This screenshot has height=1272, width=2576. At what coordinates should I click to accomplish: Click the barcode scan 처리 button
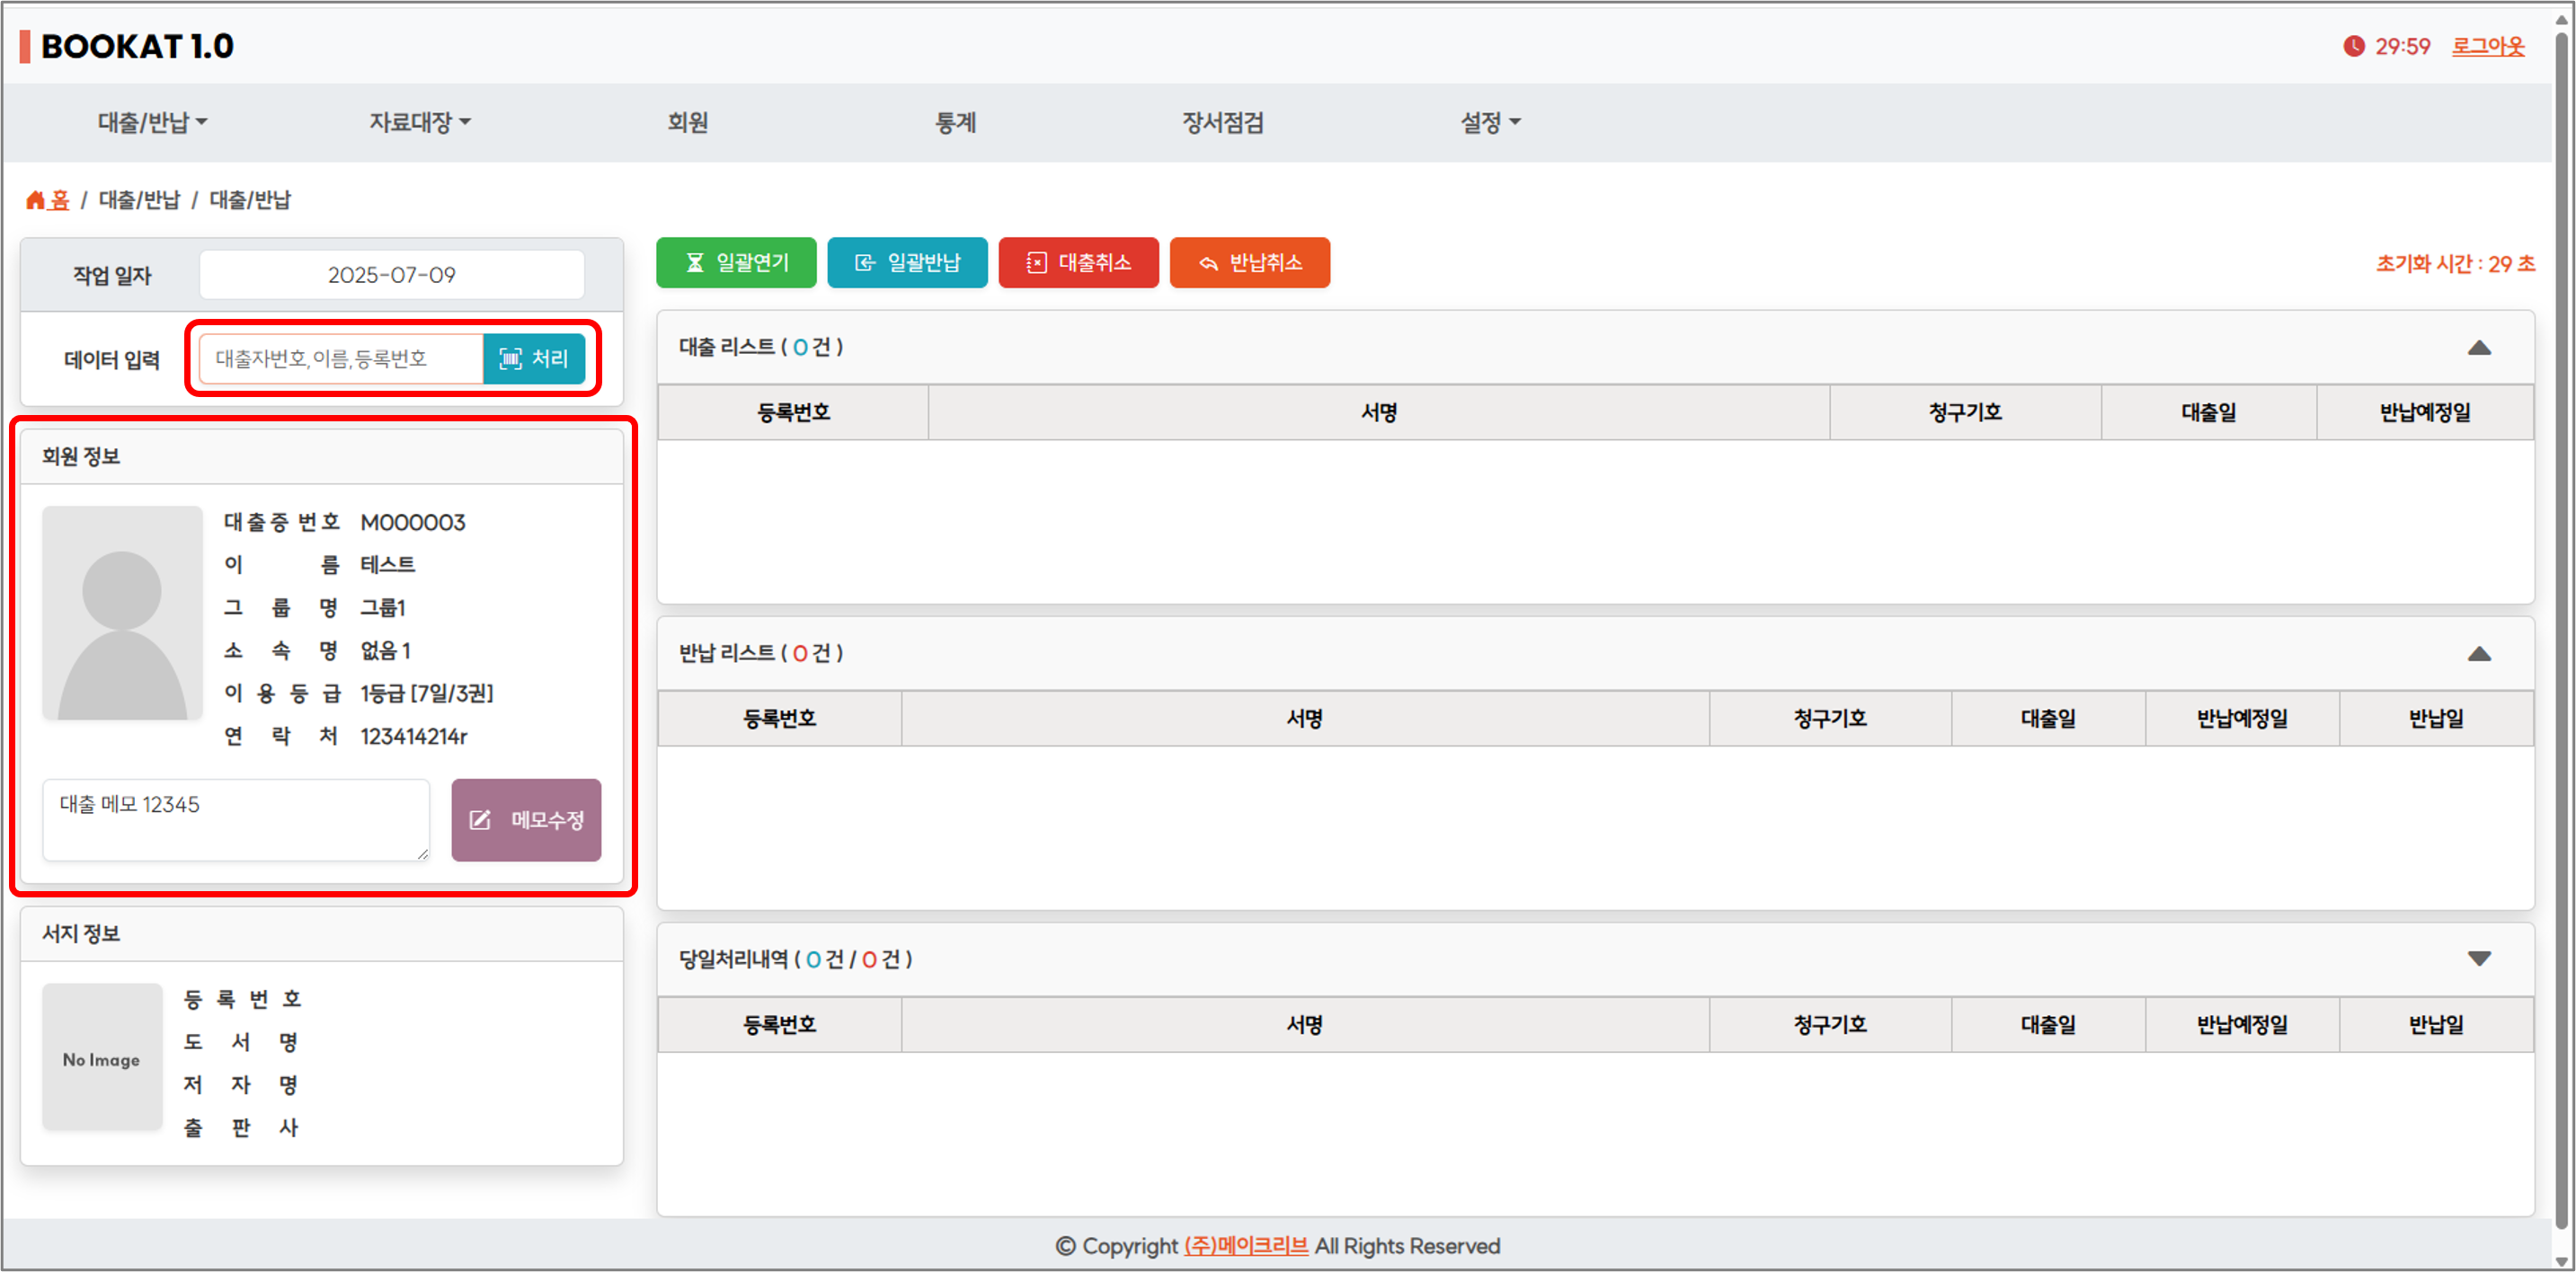pyautogui.click(x=534, y=358)
